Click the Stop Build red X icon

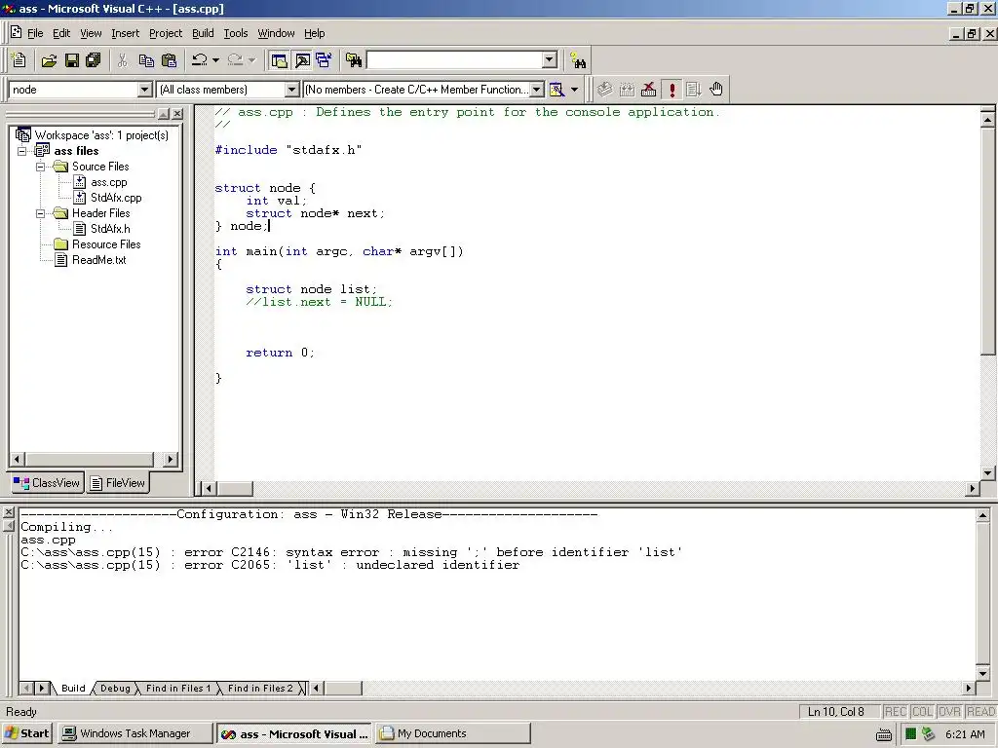(x=648, y=90)
